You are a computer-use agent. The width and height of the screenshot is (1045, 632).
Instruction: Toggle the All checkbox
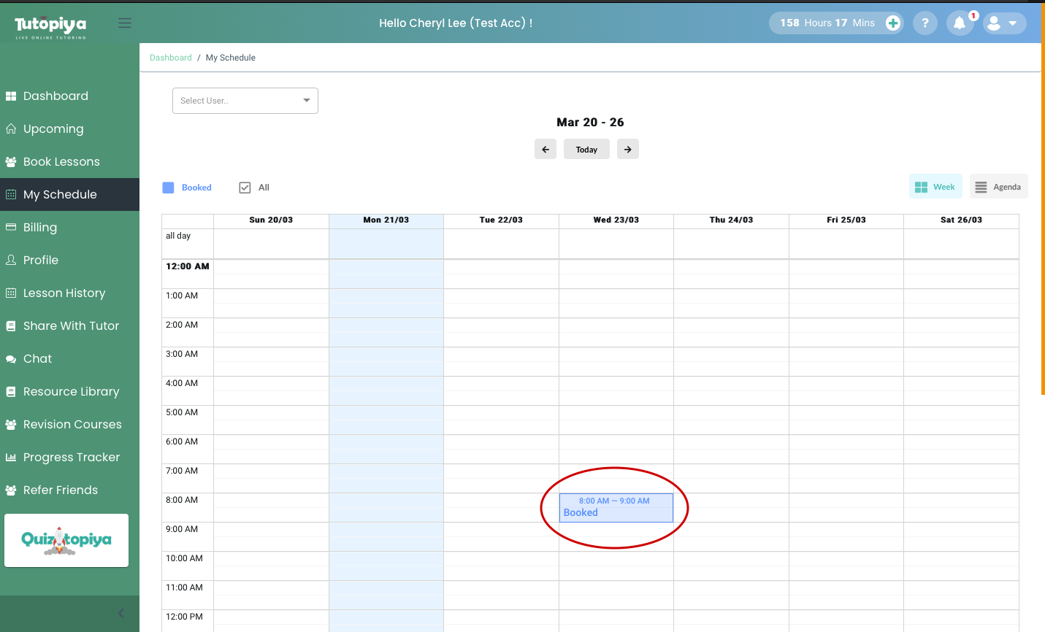click(245, 188)
